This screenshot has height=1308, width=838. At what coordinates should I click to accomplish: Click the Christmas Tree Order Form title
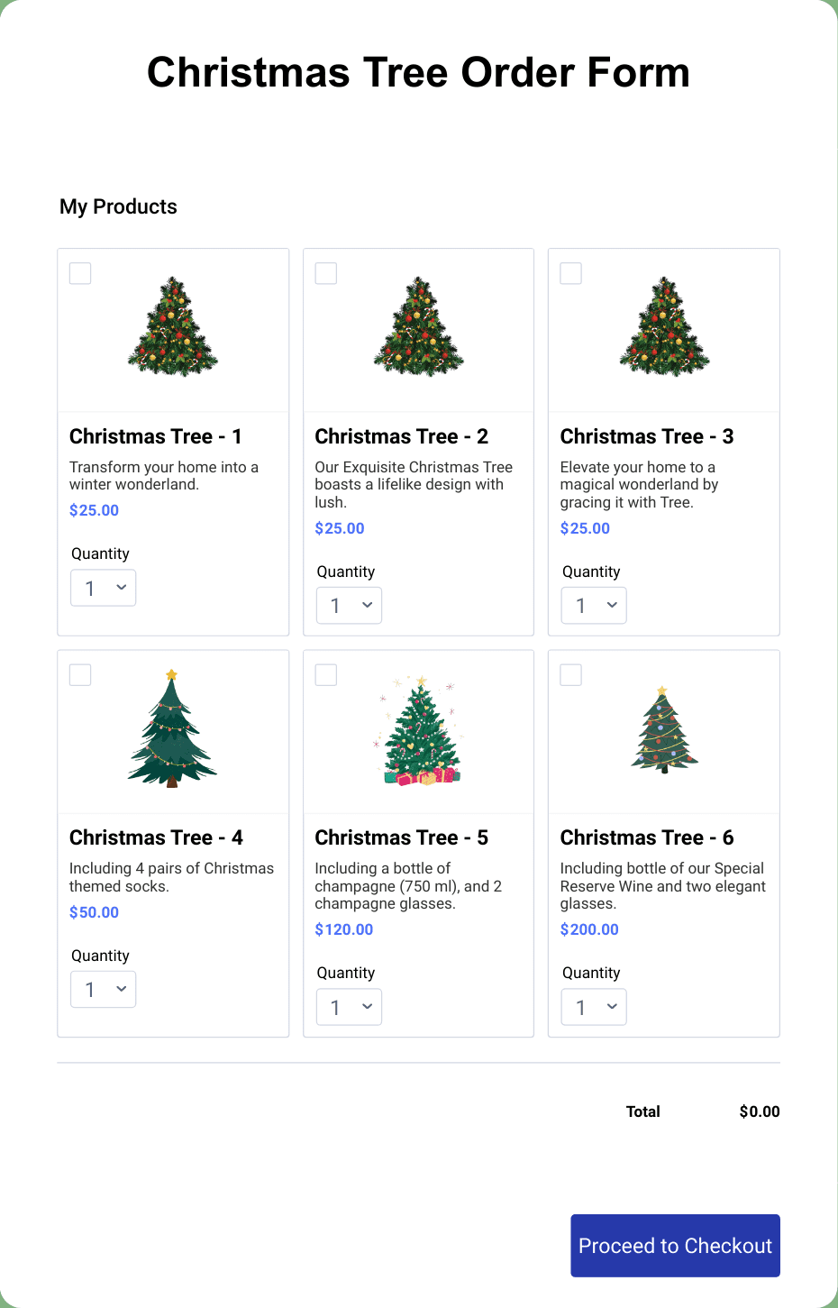[418, 72]
